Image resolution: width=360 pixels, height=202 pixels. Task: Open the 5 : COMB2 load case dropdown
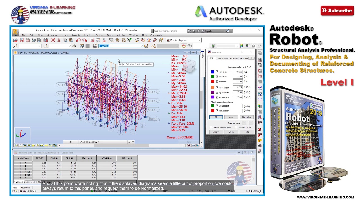point(141,46)
